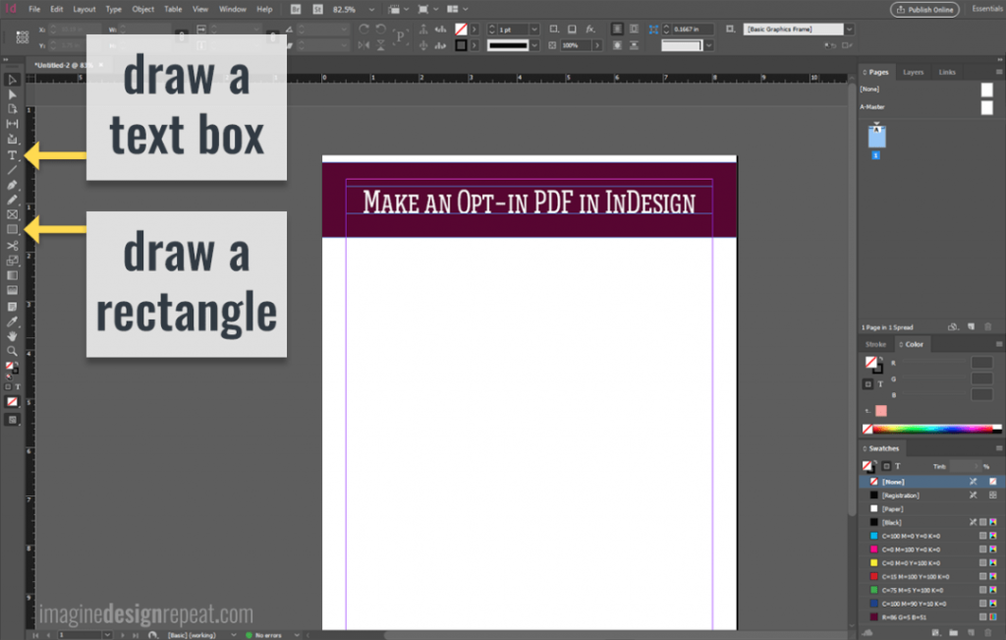Select the page 1 thumbnail in Pages panel
Image resolution: width=1006 pixels, height=640 pixels.
coord(876,138)
